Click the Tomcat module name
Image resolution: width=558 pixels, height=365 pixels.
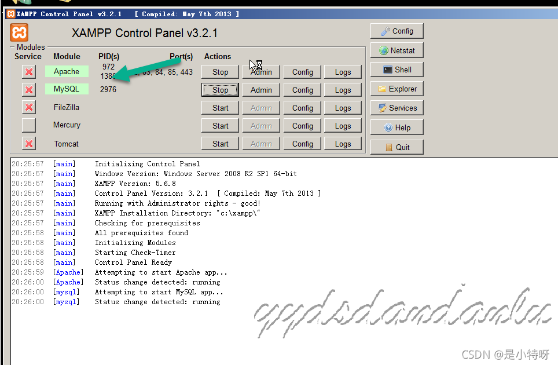point(66,144)
